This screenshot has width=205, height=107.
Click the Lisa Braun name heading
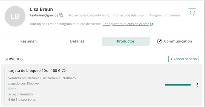[41, 9]
